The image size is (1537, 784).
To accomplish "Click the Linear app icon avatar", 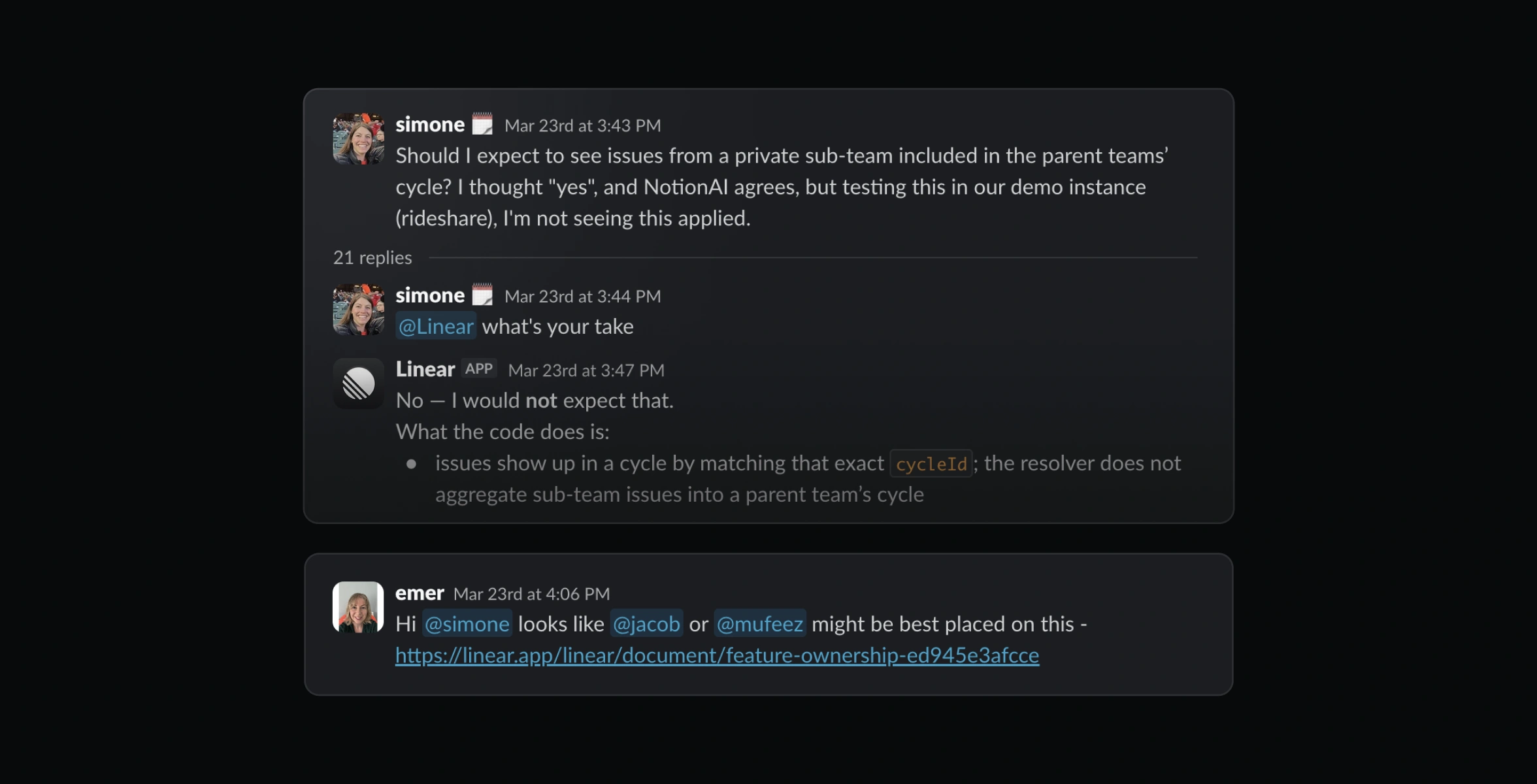I will (x=358, y=384).
